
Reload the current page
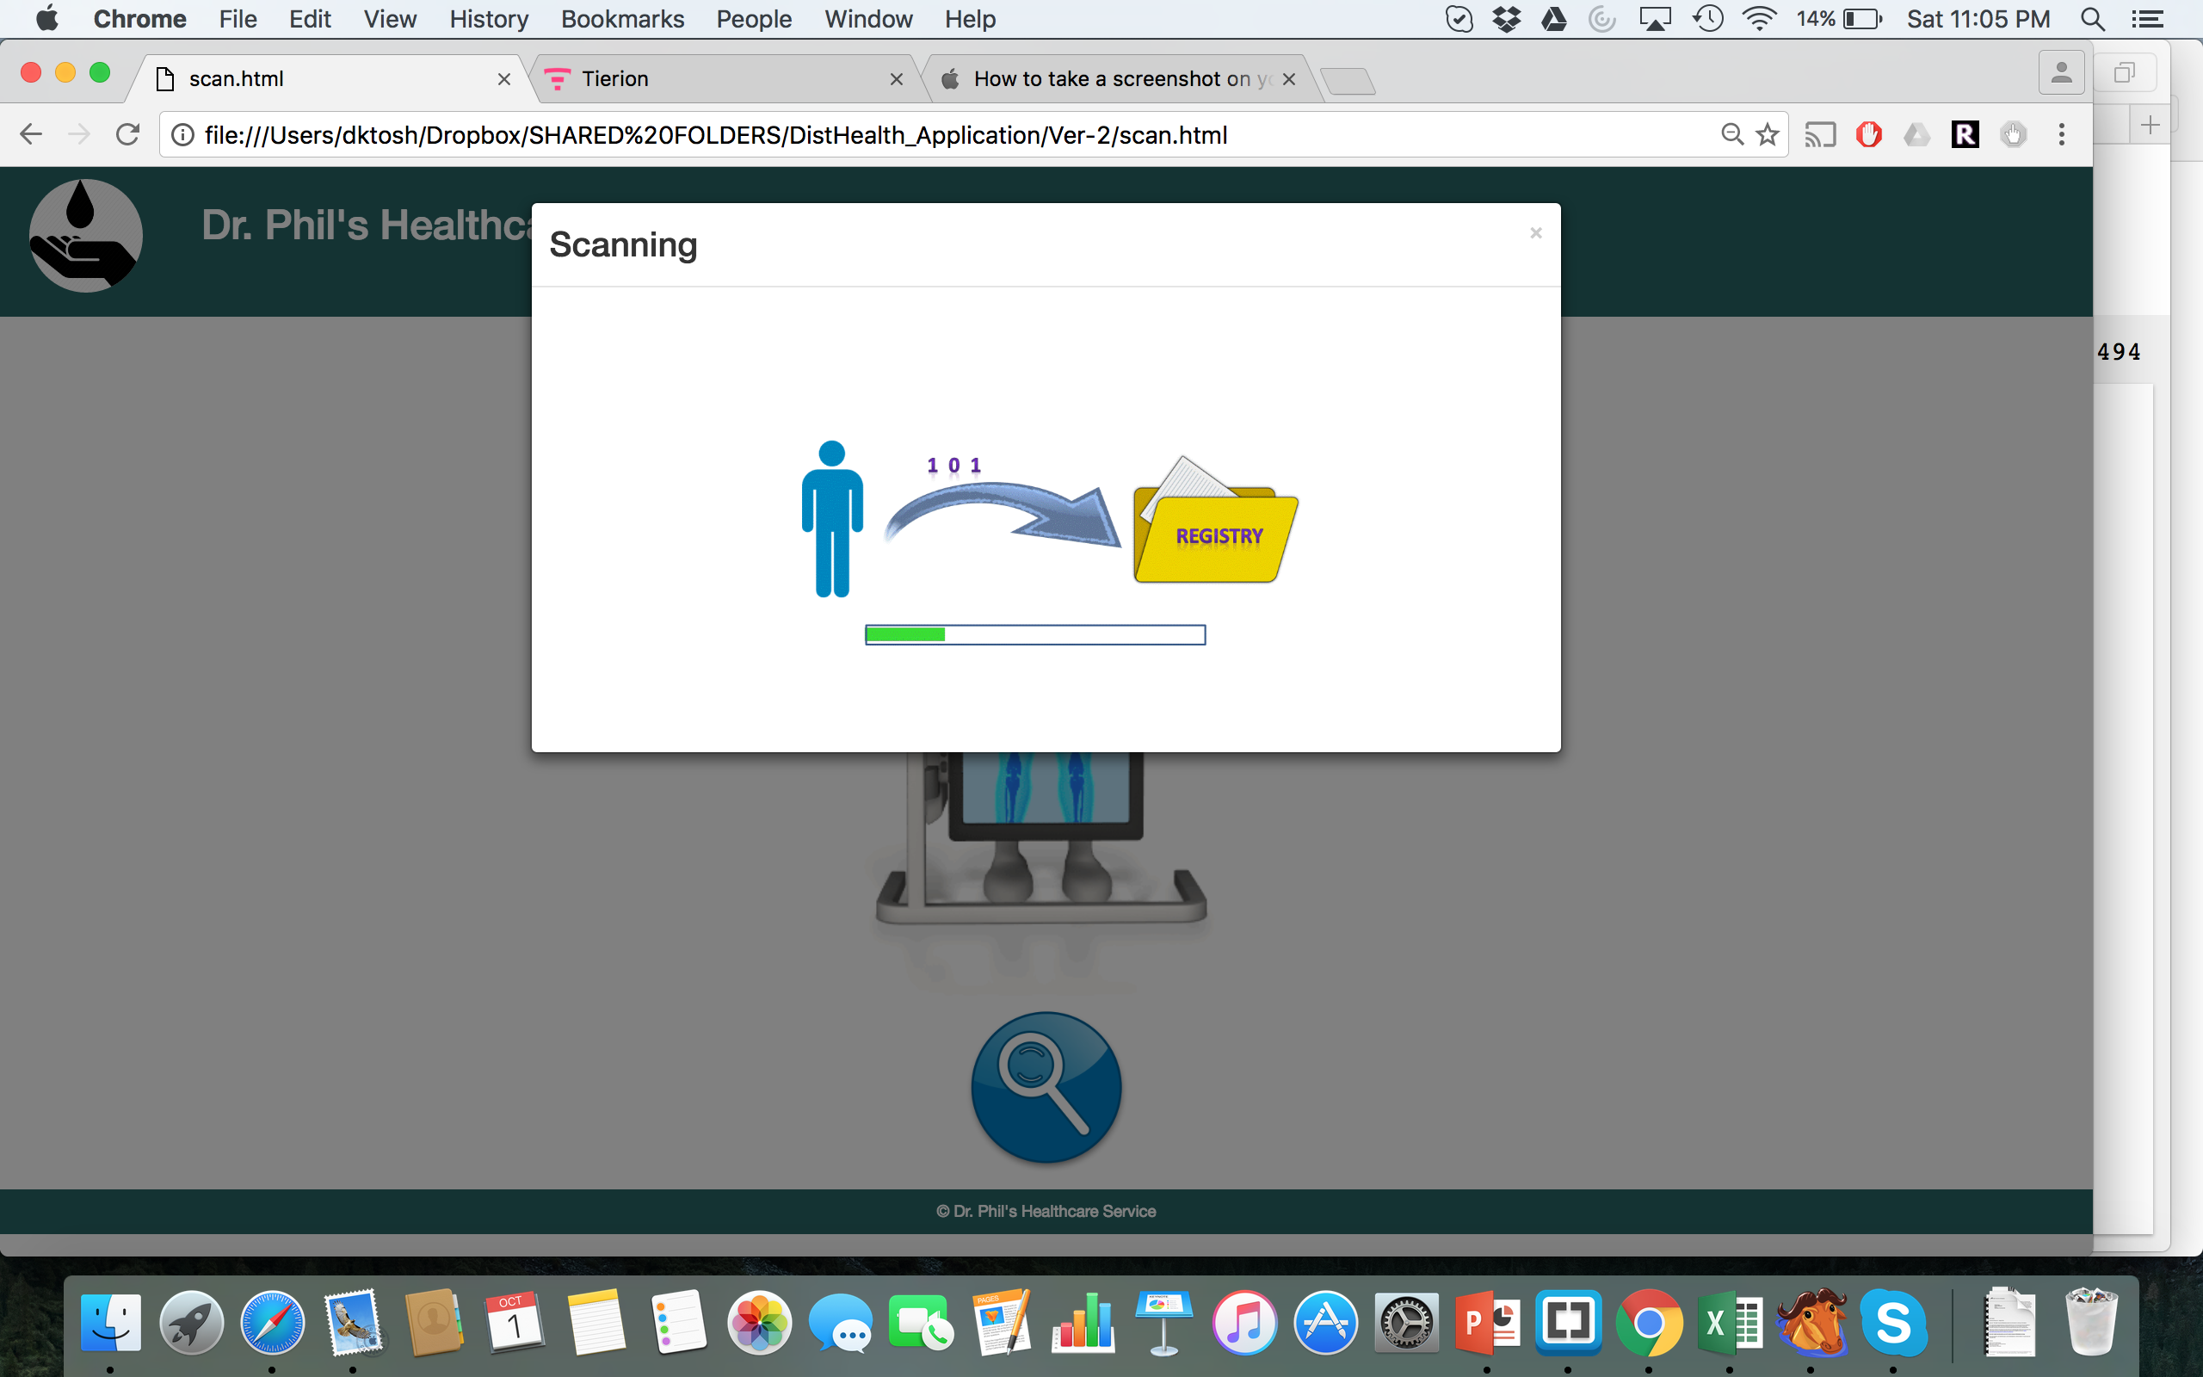[x=127, y=135]
